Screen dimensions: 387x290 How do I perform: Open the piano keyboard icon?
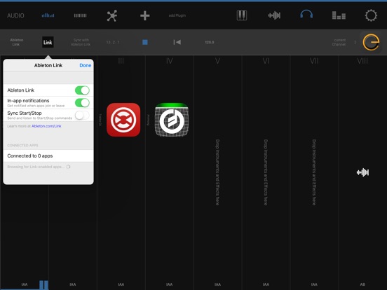click(242, 15)
